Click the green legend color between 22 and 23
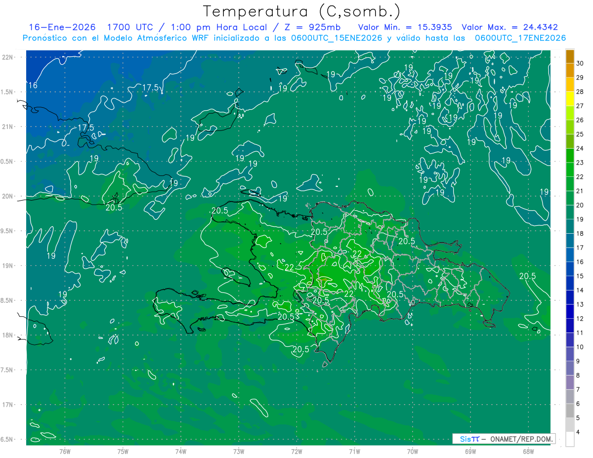Screen dimensions: 593x458 pos(570,170)
